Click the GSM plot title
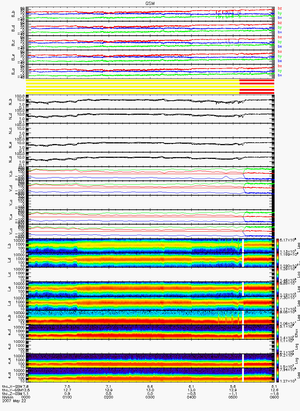The image size is (300, 411). (150, 3)
